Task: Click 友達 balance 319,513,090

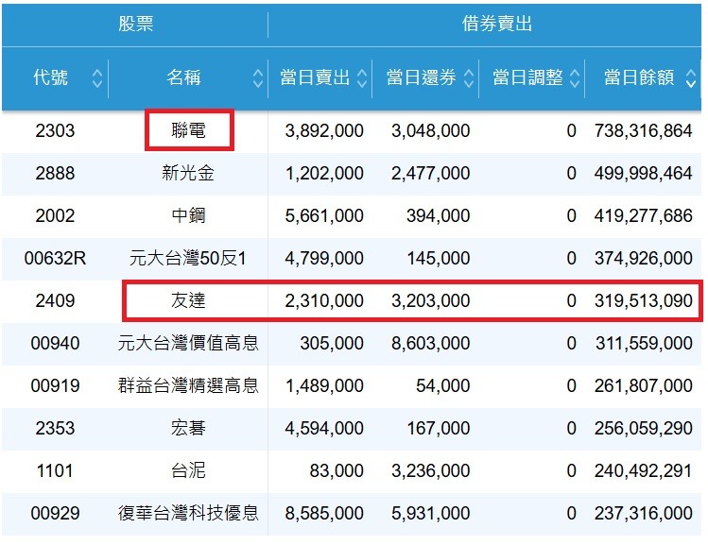Action: click(643, 301)
